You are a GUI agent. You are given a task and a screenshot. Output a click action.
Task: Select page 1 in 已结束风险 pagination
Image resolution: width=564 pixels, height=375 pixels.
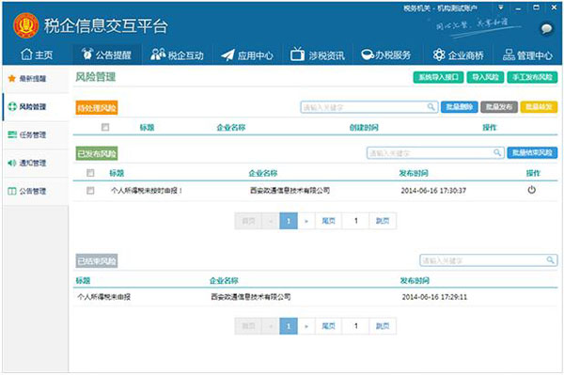[289, 326]
